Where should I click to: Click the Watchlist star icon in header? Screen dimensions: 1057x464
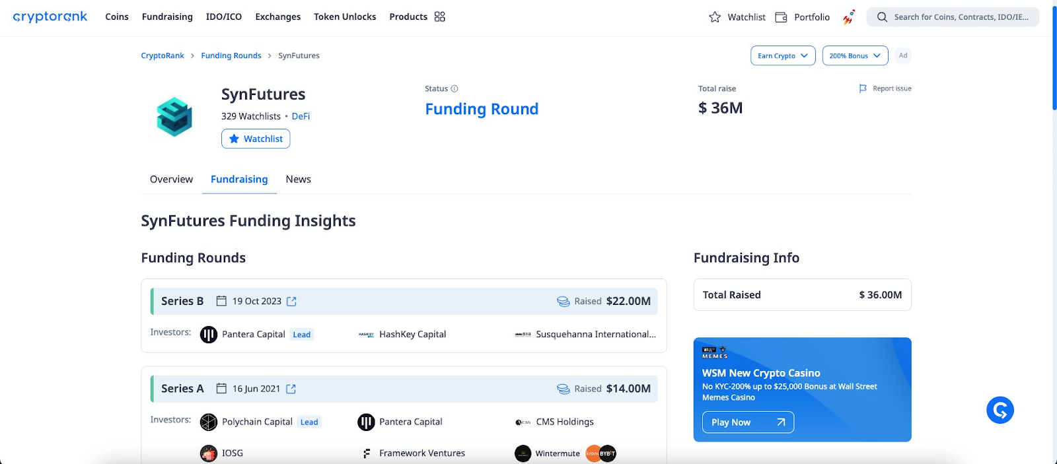715,17
